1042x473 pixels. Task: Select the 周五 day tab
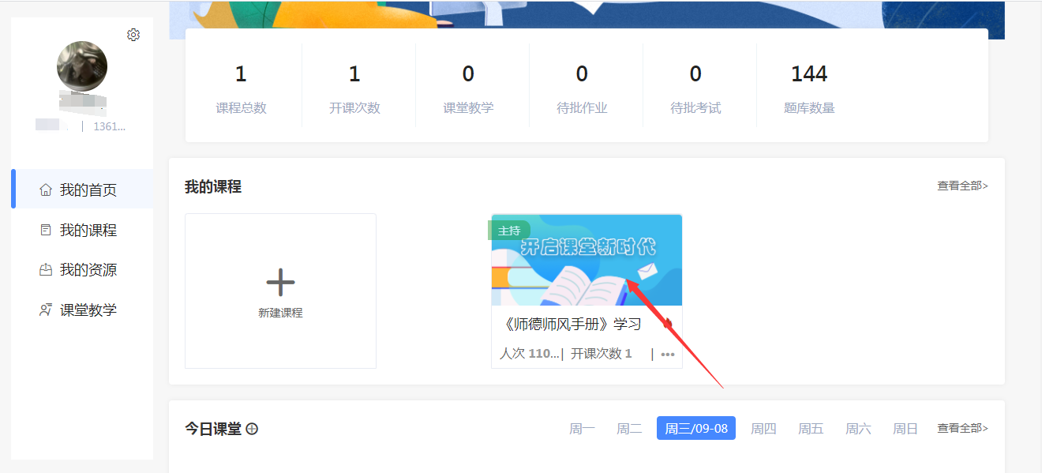pyautogui.click(x=811, y=429)
